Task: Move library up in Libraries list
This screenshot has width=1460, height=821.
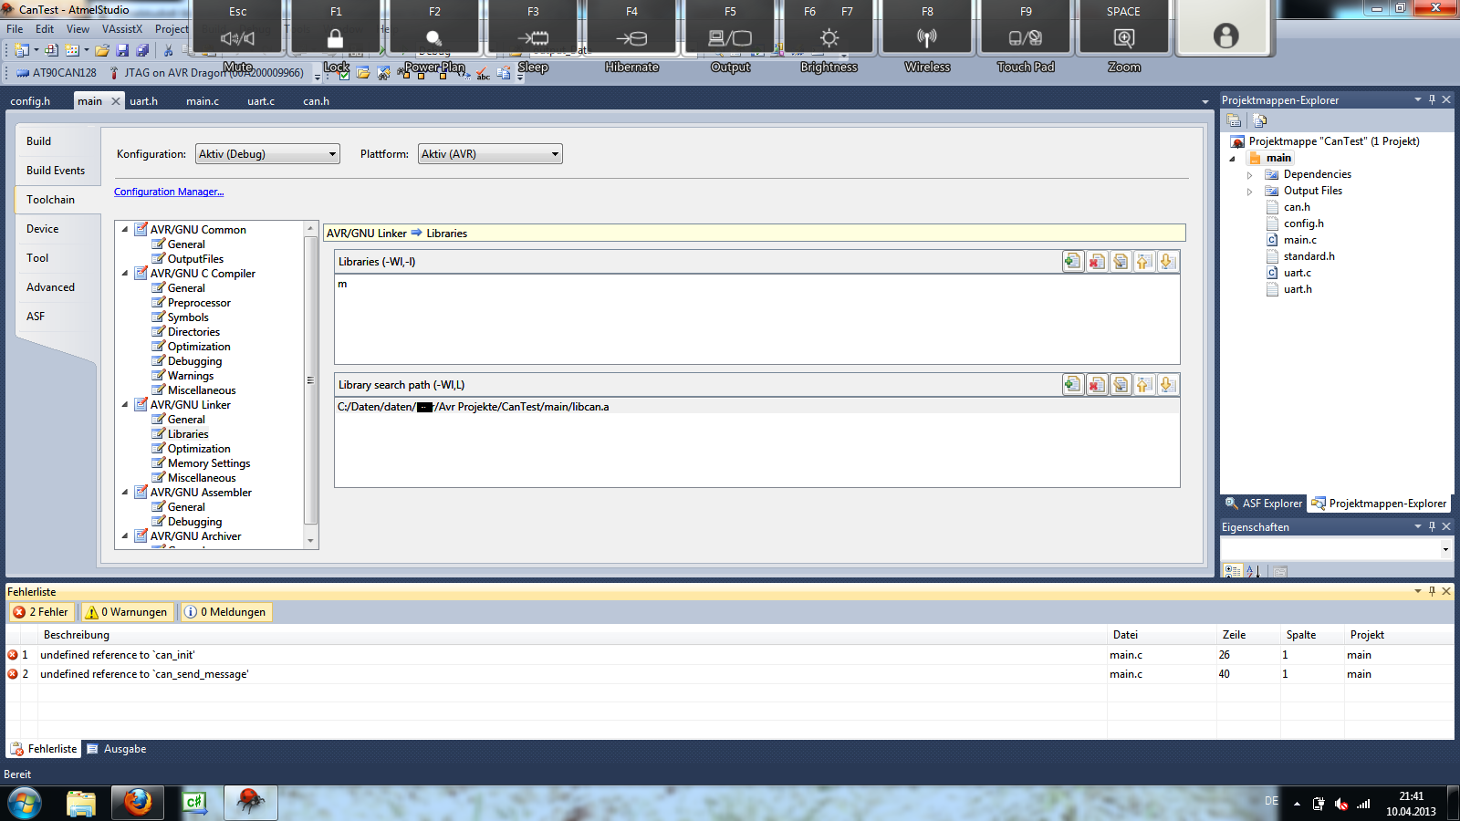Action: click(1144, 262)
